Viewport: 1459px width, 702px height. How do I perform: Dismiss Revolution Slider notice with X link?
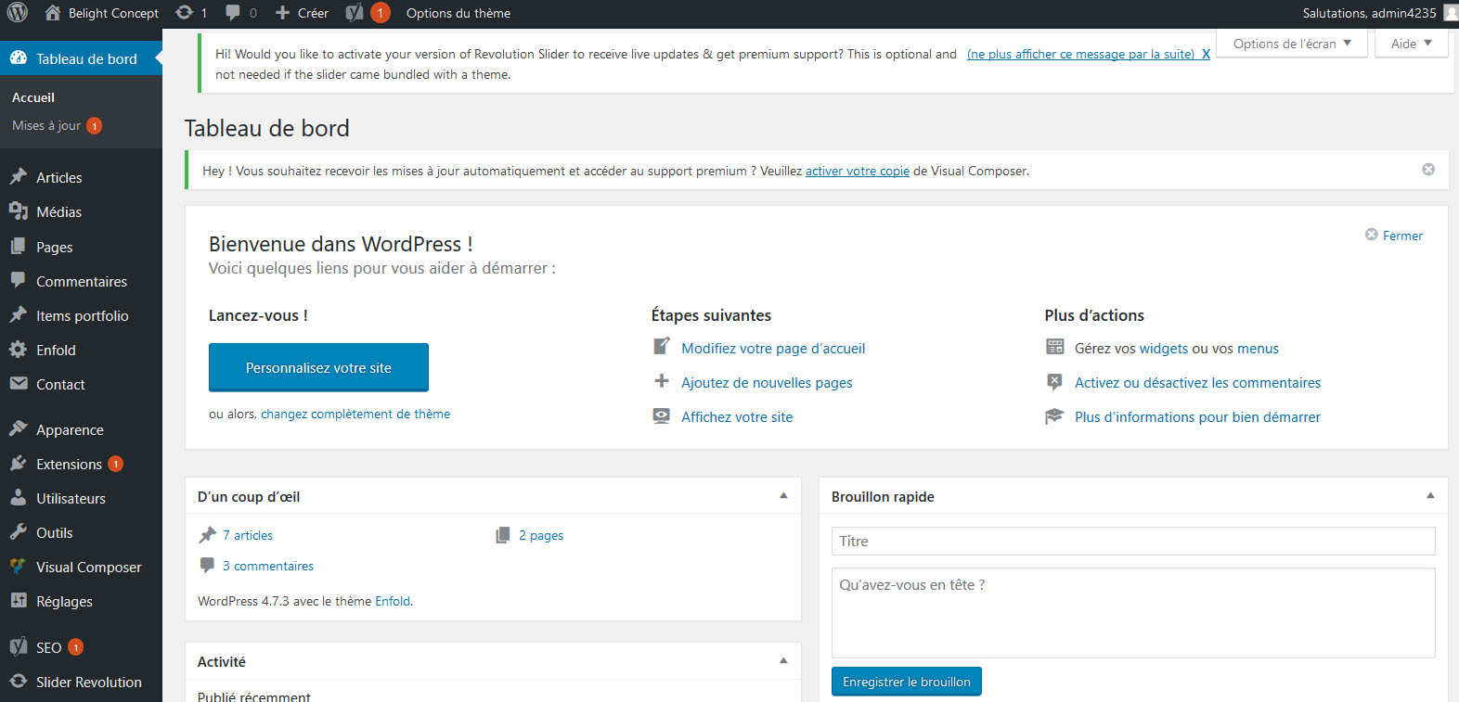coord(1206,54)
